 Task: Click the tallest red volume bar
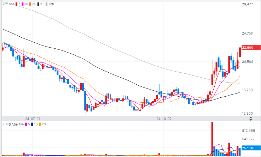tap(212, 139)
